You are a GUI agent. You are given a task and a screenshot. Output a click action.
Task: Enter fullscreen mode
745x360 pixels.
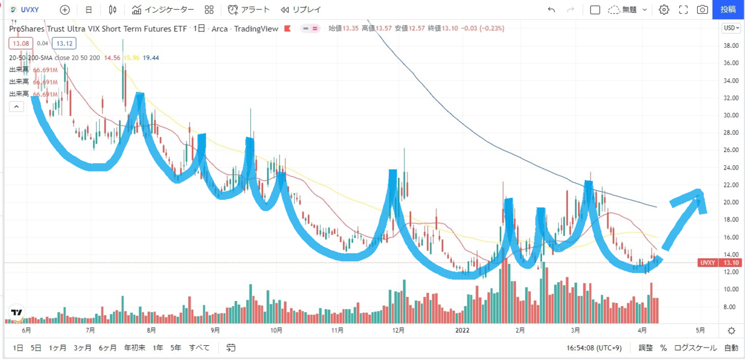[x=684, y=10]
